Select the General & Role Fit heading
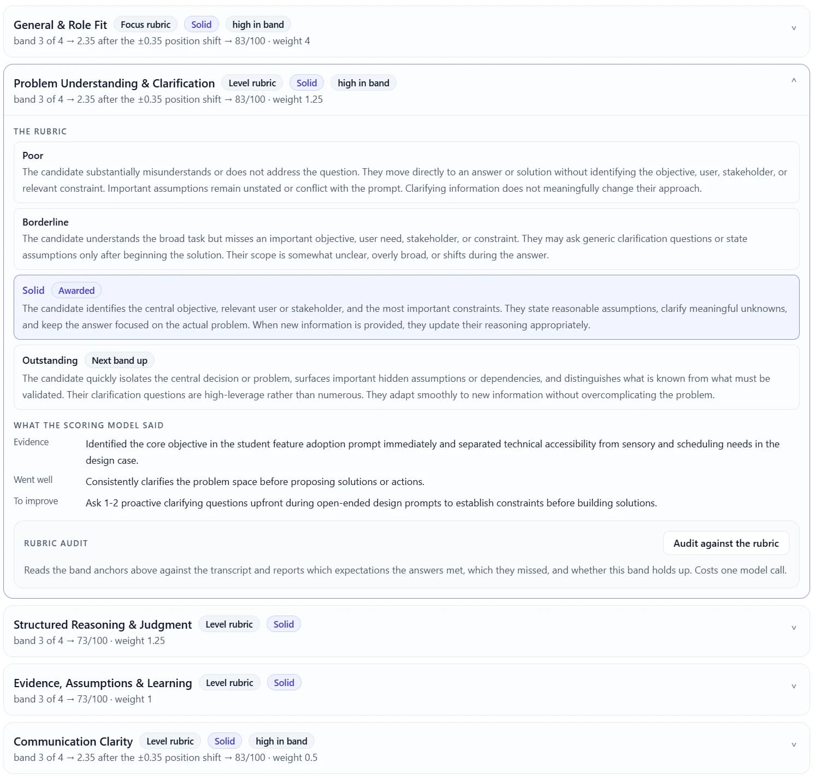Screen dimensions: 815x780 point(60,25)
